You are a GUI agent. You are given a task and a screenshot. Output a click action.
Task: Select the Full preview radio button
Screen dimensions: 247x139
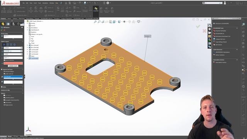coord(4,103)
